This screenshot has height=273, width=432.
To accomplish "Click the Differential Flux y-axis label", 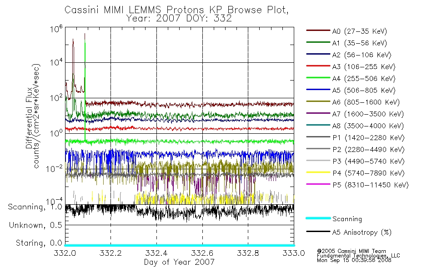I will (29, 118).
